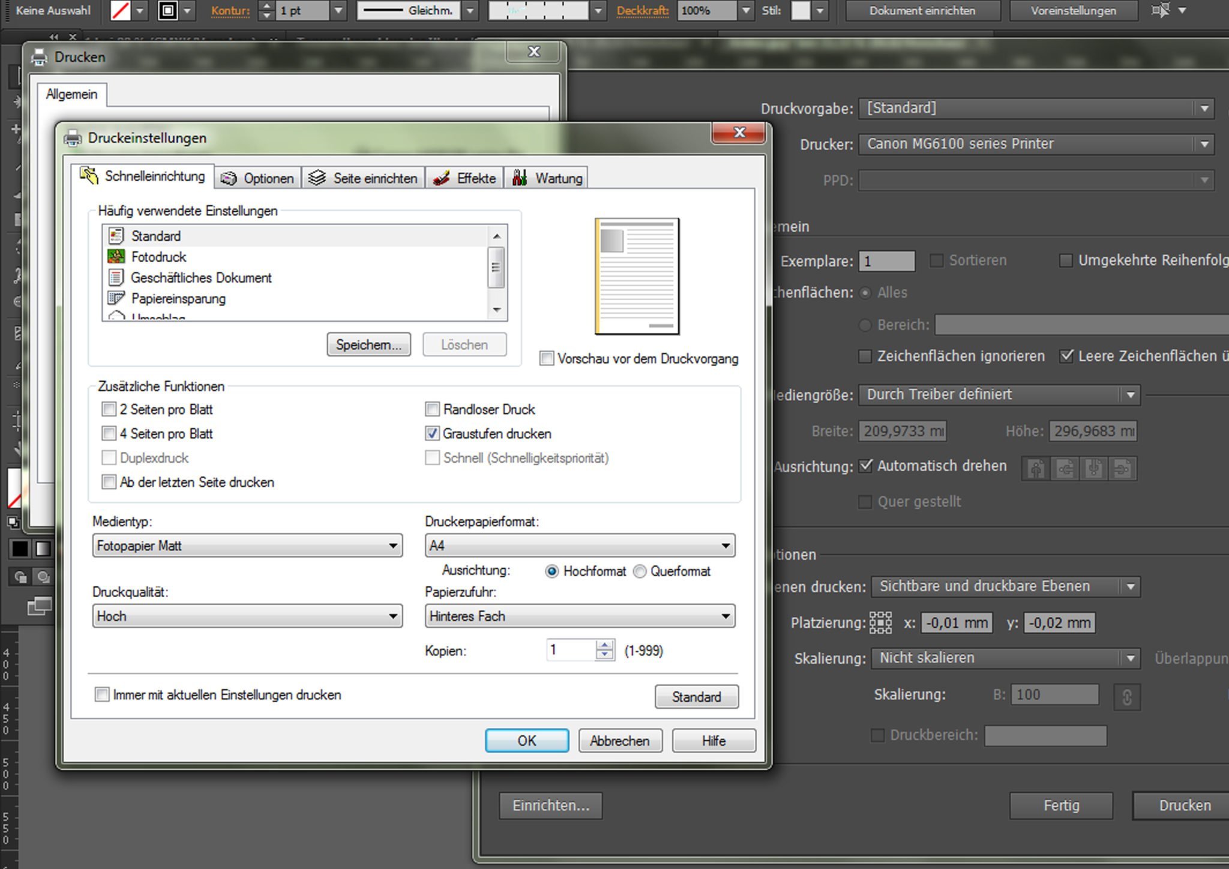Click Einrichten... in Illustrator print dialog

pyautogui.click(x=551, y=805)
